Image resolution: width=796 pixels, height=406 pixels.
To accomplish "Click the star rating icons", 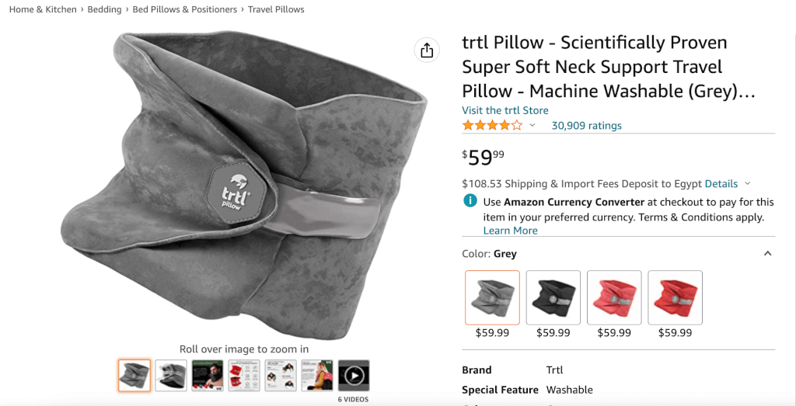I will pos(492,125).
